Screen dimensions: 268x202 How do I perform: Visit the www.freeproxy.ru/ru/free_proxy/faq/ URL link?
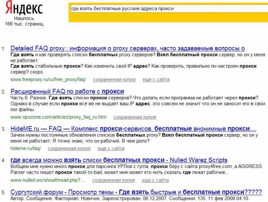click(x=48, y=80)
